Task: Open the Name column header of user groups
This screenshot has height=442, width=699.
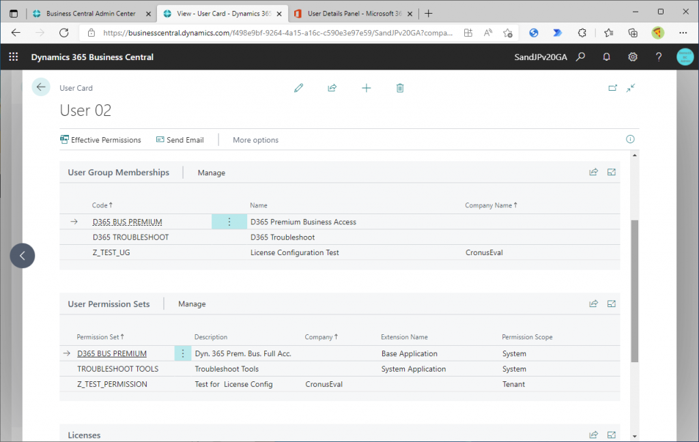Action: point(259,205)
